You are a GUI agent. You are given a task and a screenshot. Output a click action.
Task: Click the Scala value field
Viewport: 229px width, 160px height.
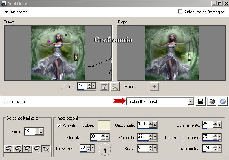[143, 148]
